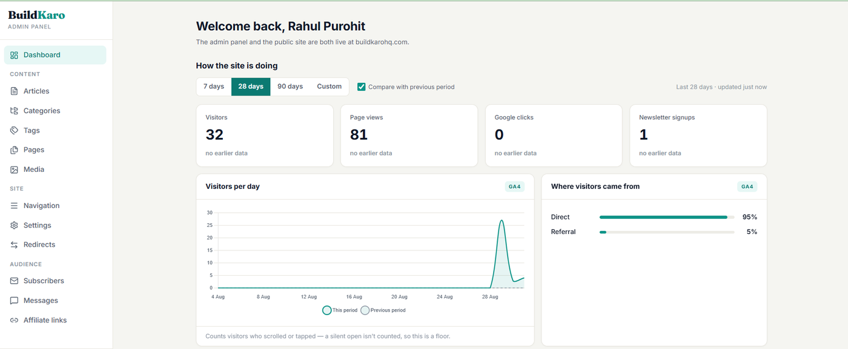The width and height of the screenshot is (848, 349).
Task: Click 'Last 28 days · updated just now' text
Action: (x=721, y=87)
